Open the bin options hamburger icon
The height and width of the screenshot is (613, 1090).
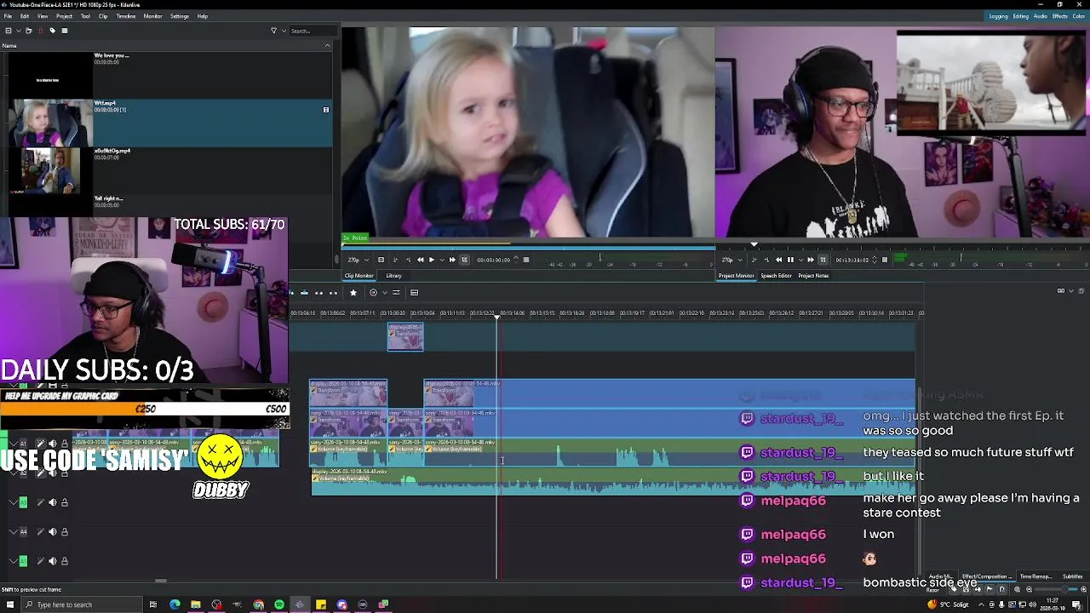(x=65, y=31)
